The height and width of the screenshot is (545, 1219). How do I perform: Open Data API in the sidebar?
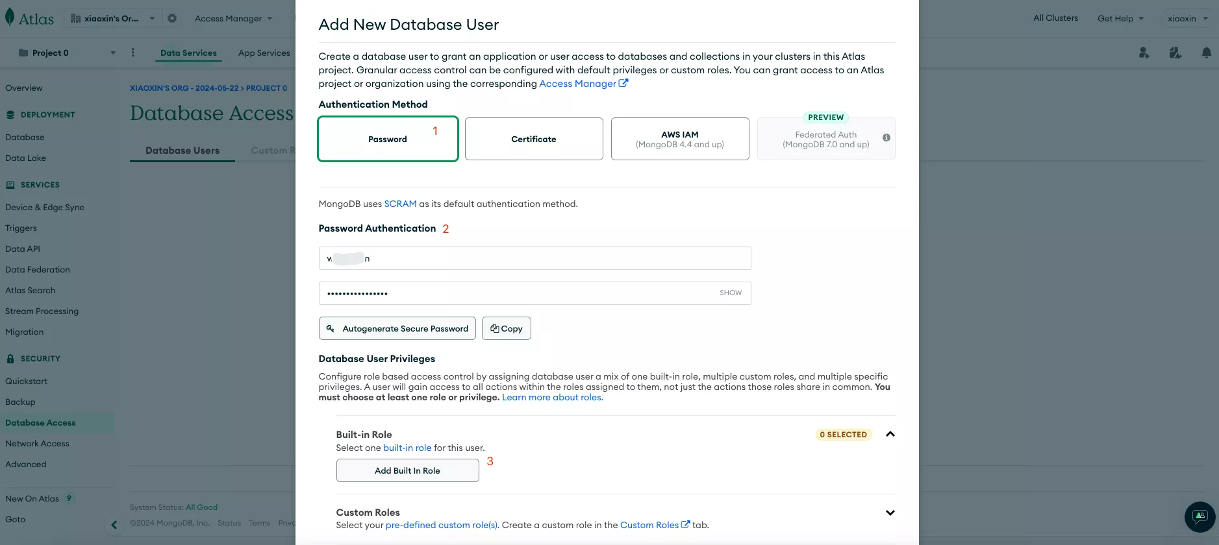click(x=23, y=249)
